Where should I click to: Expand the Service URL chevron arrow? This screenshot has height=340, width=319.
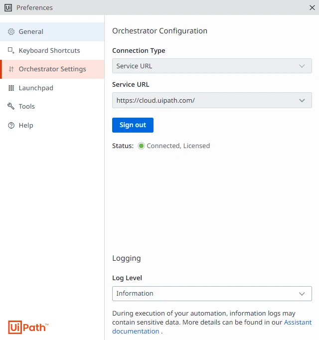(x=302, y=100)
